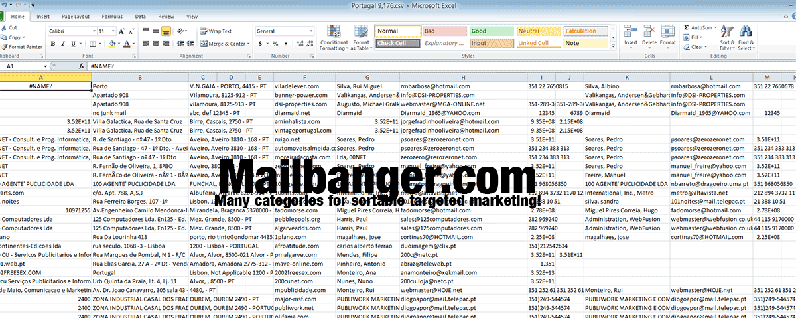796x318 pixels.
Task: Click the Insert Function fx button
Action: (x=81, y=66)
